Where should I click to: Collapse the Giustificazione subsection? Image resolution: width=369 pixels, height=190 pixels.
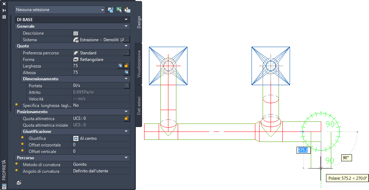tap(126, 132)
